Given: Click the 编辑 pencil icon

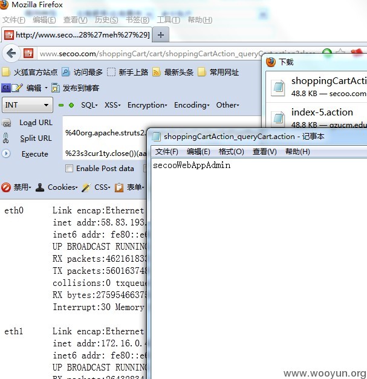Looking at the screenshot, I should (x=17, y=88).
